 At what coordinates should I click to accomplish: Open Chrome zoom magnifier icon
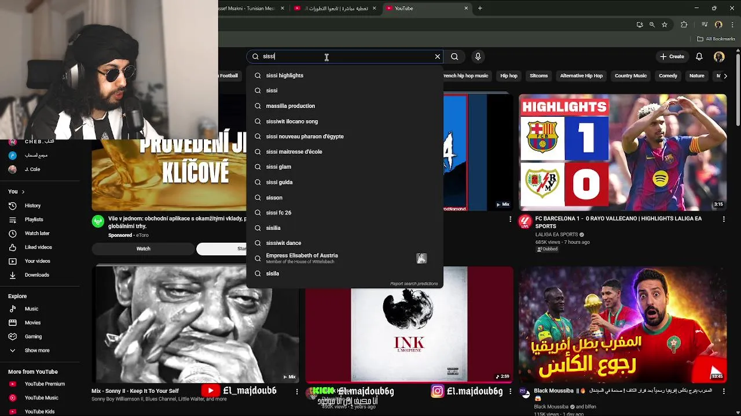(652, 25)
